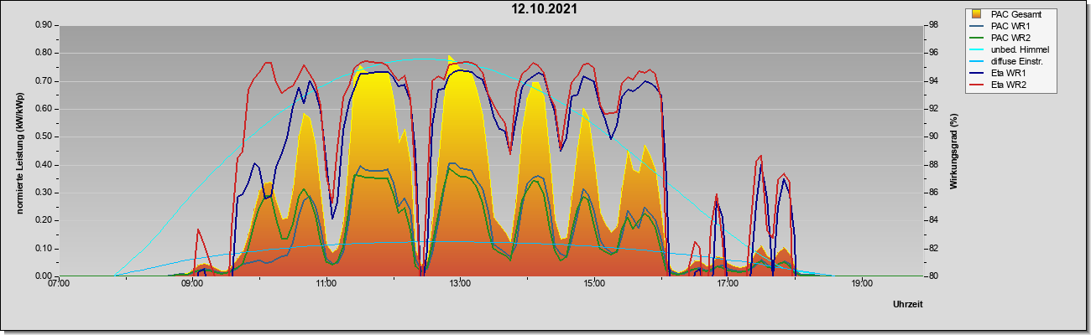Click the 17:00 time axis tick
The image size is (1091, 335).
(x=728, y=284)
